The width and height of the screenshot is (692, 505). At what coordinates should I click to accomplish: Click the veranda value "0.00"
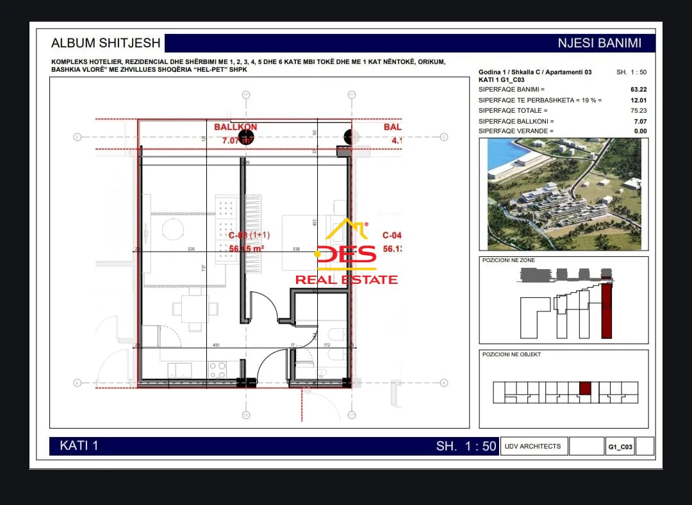[x=640, y=131]
